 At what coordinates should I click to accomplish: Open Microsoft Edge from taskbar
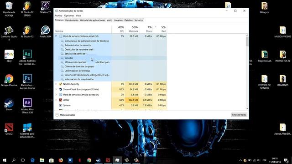32,160
